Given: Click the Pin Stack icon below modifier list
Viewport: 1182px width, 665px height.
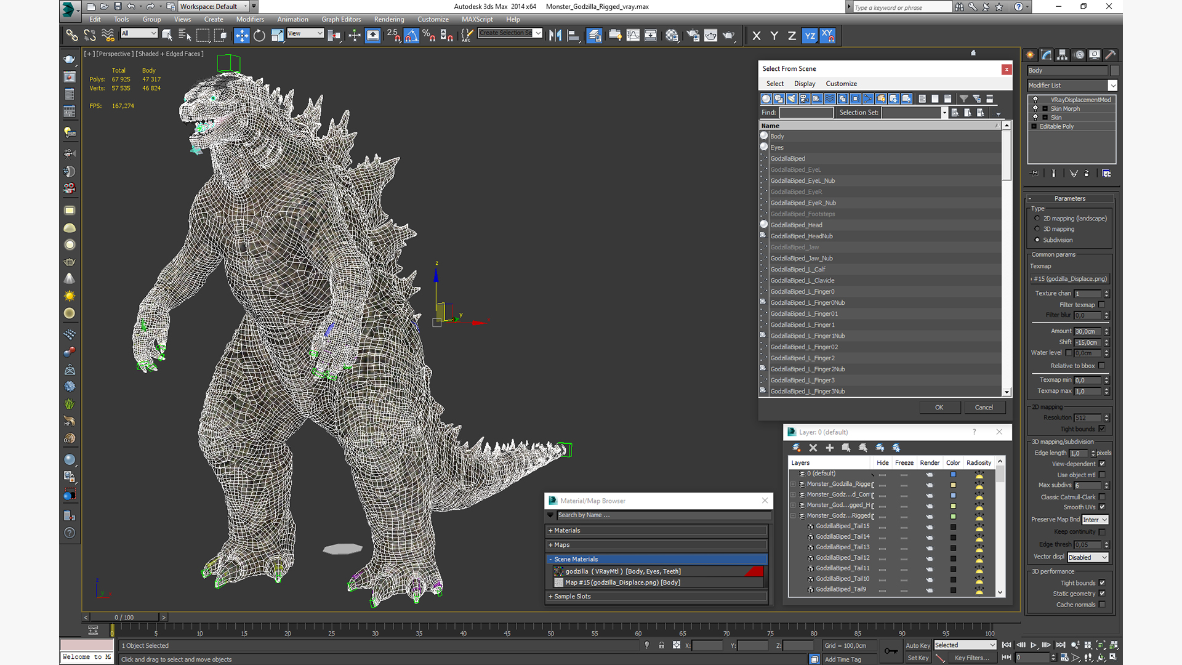Looking at the screenshot, I should [x=1035, y=174].
